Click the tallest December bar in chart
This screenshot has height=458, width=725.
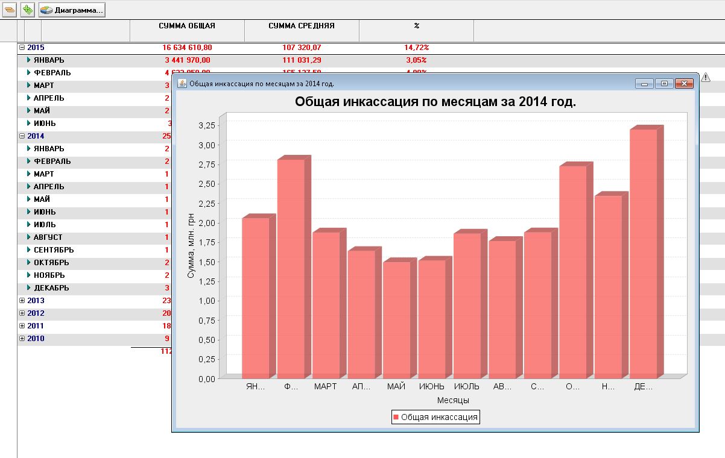pos(643,253)
